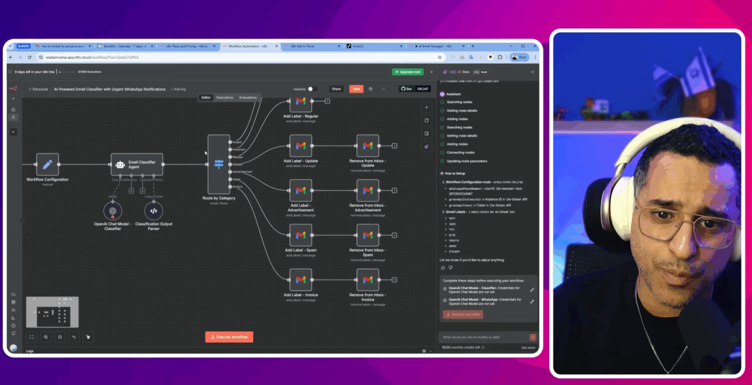Screen dimensions: 752x385
Task: Click the Save button
Action: 356,89
